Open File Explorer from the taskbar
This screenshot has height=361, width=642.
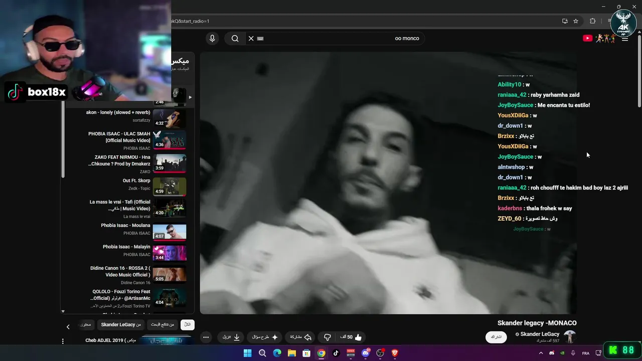coord(291,353)
